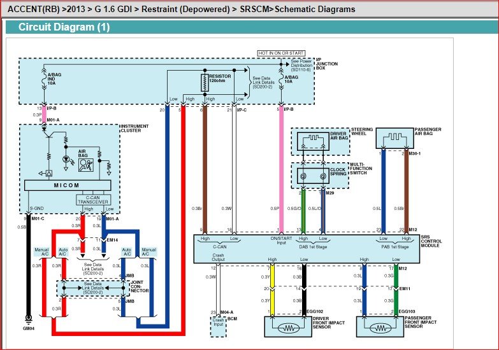Click the I/P JUNCTION BOX label

(326, 64)
